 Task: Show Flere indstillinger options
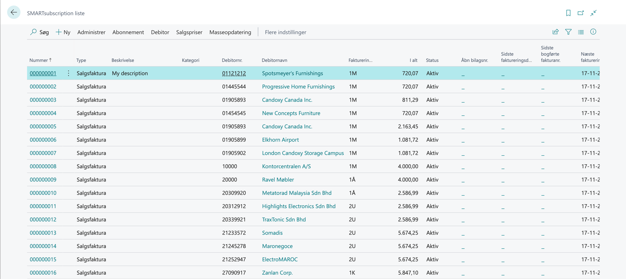[x=286, y=32]
